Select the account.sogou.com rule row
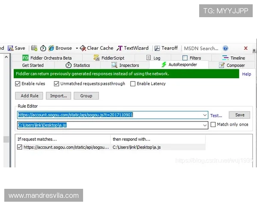The height and width of the screenshot is (206, 257). click(x=111, y=147)
